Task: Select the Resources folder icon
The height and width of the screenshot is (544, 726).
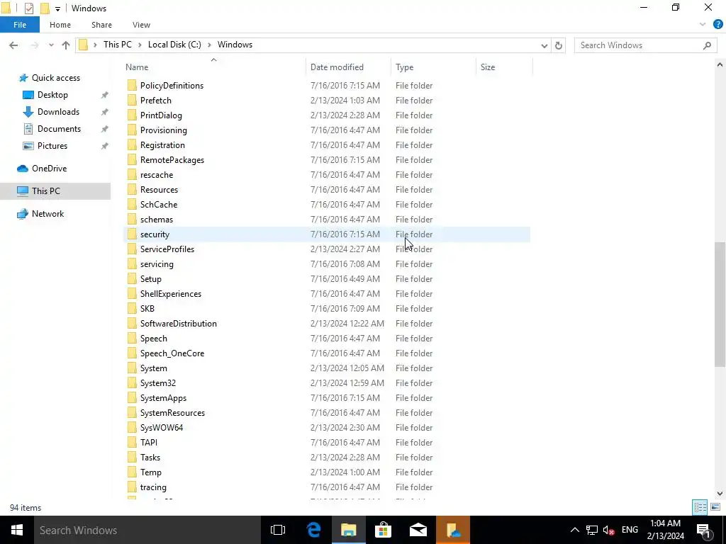Action: point(132,190)
